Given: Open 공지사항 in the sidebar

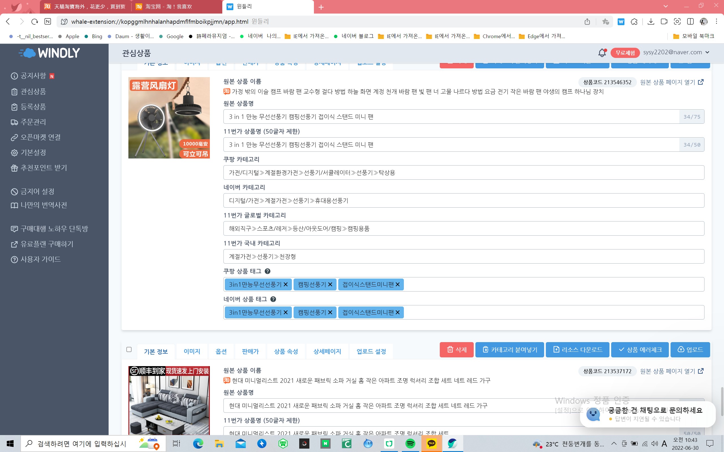Looking at the screenshot, I should (x=33, y=76).
